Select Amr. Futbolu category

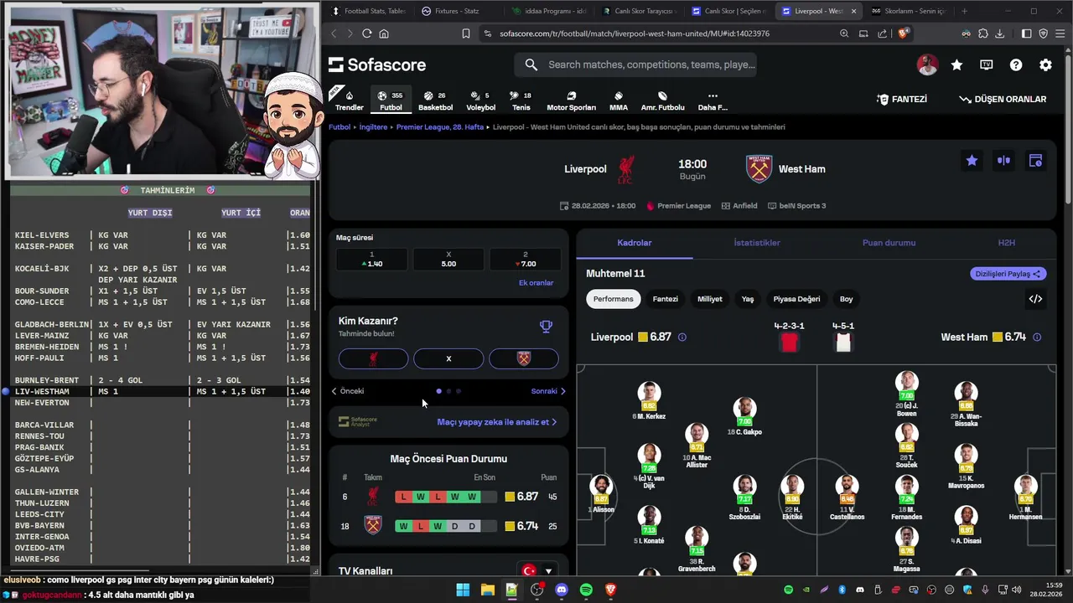click(x=662, y=100)
